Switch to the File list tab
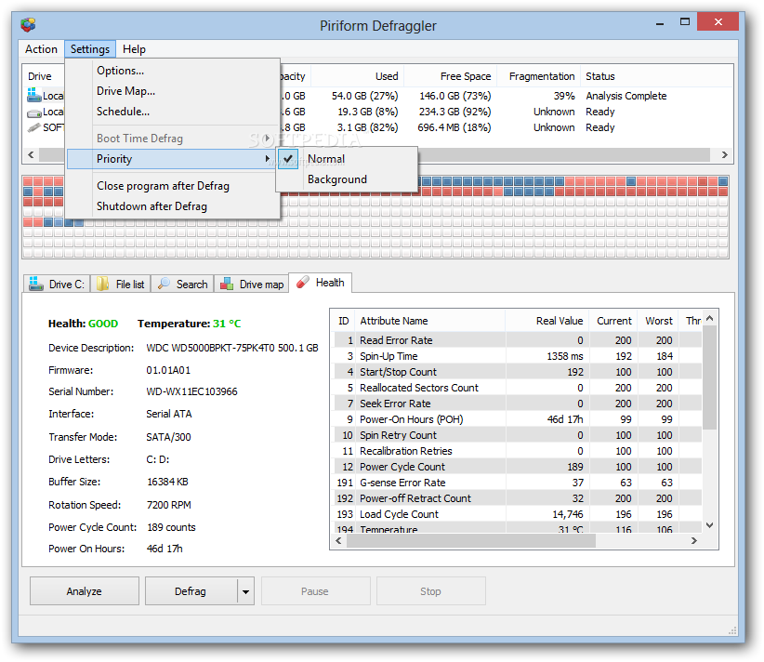This screenshot has width=764, height=662. tap(120, 285)
